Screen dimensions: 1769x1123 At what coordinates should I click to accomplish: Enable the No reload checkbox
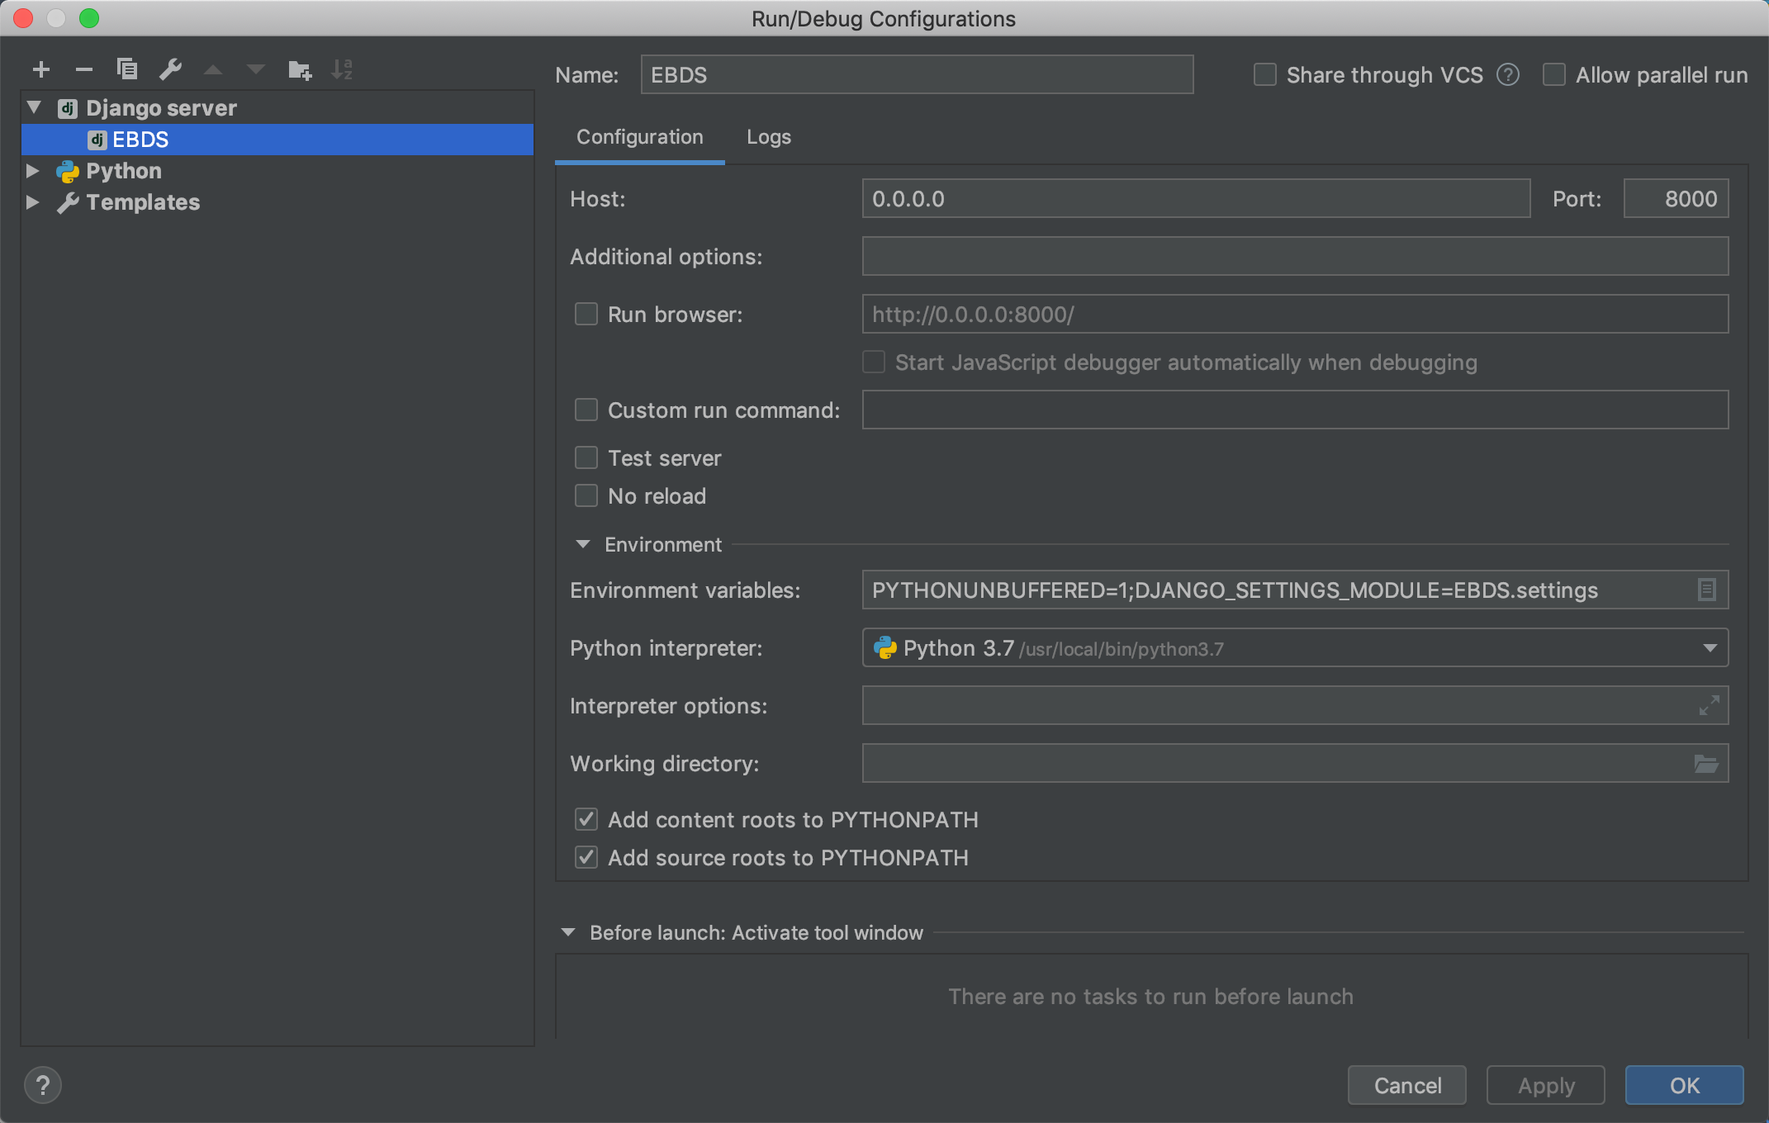[588, 495]
